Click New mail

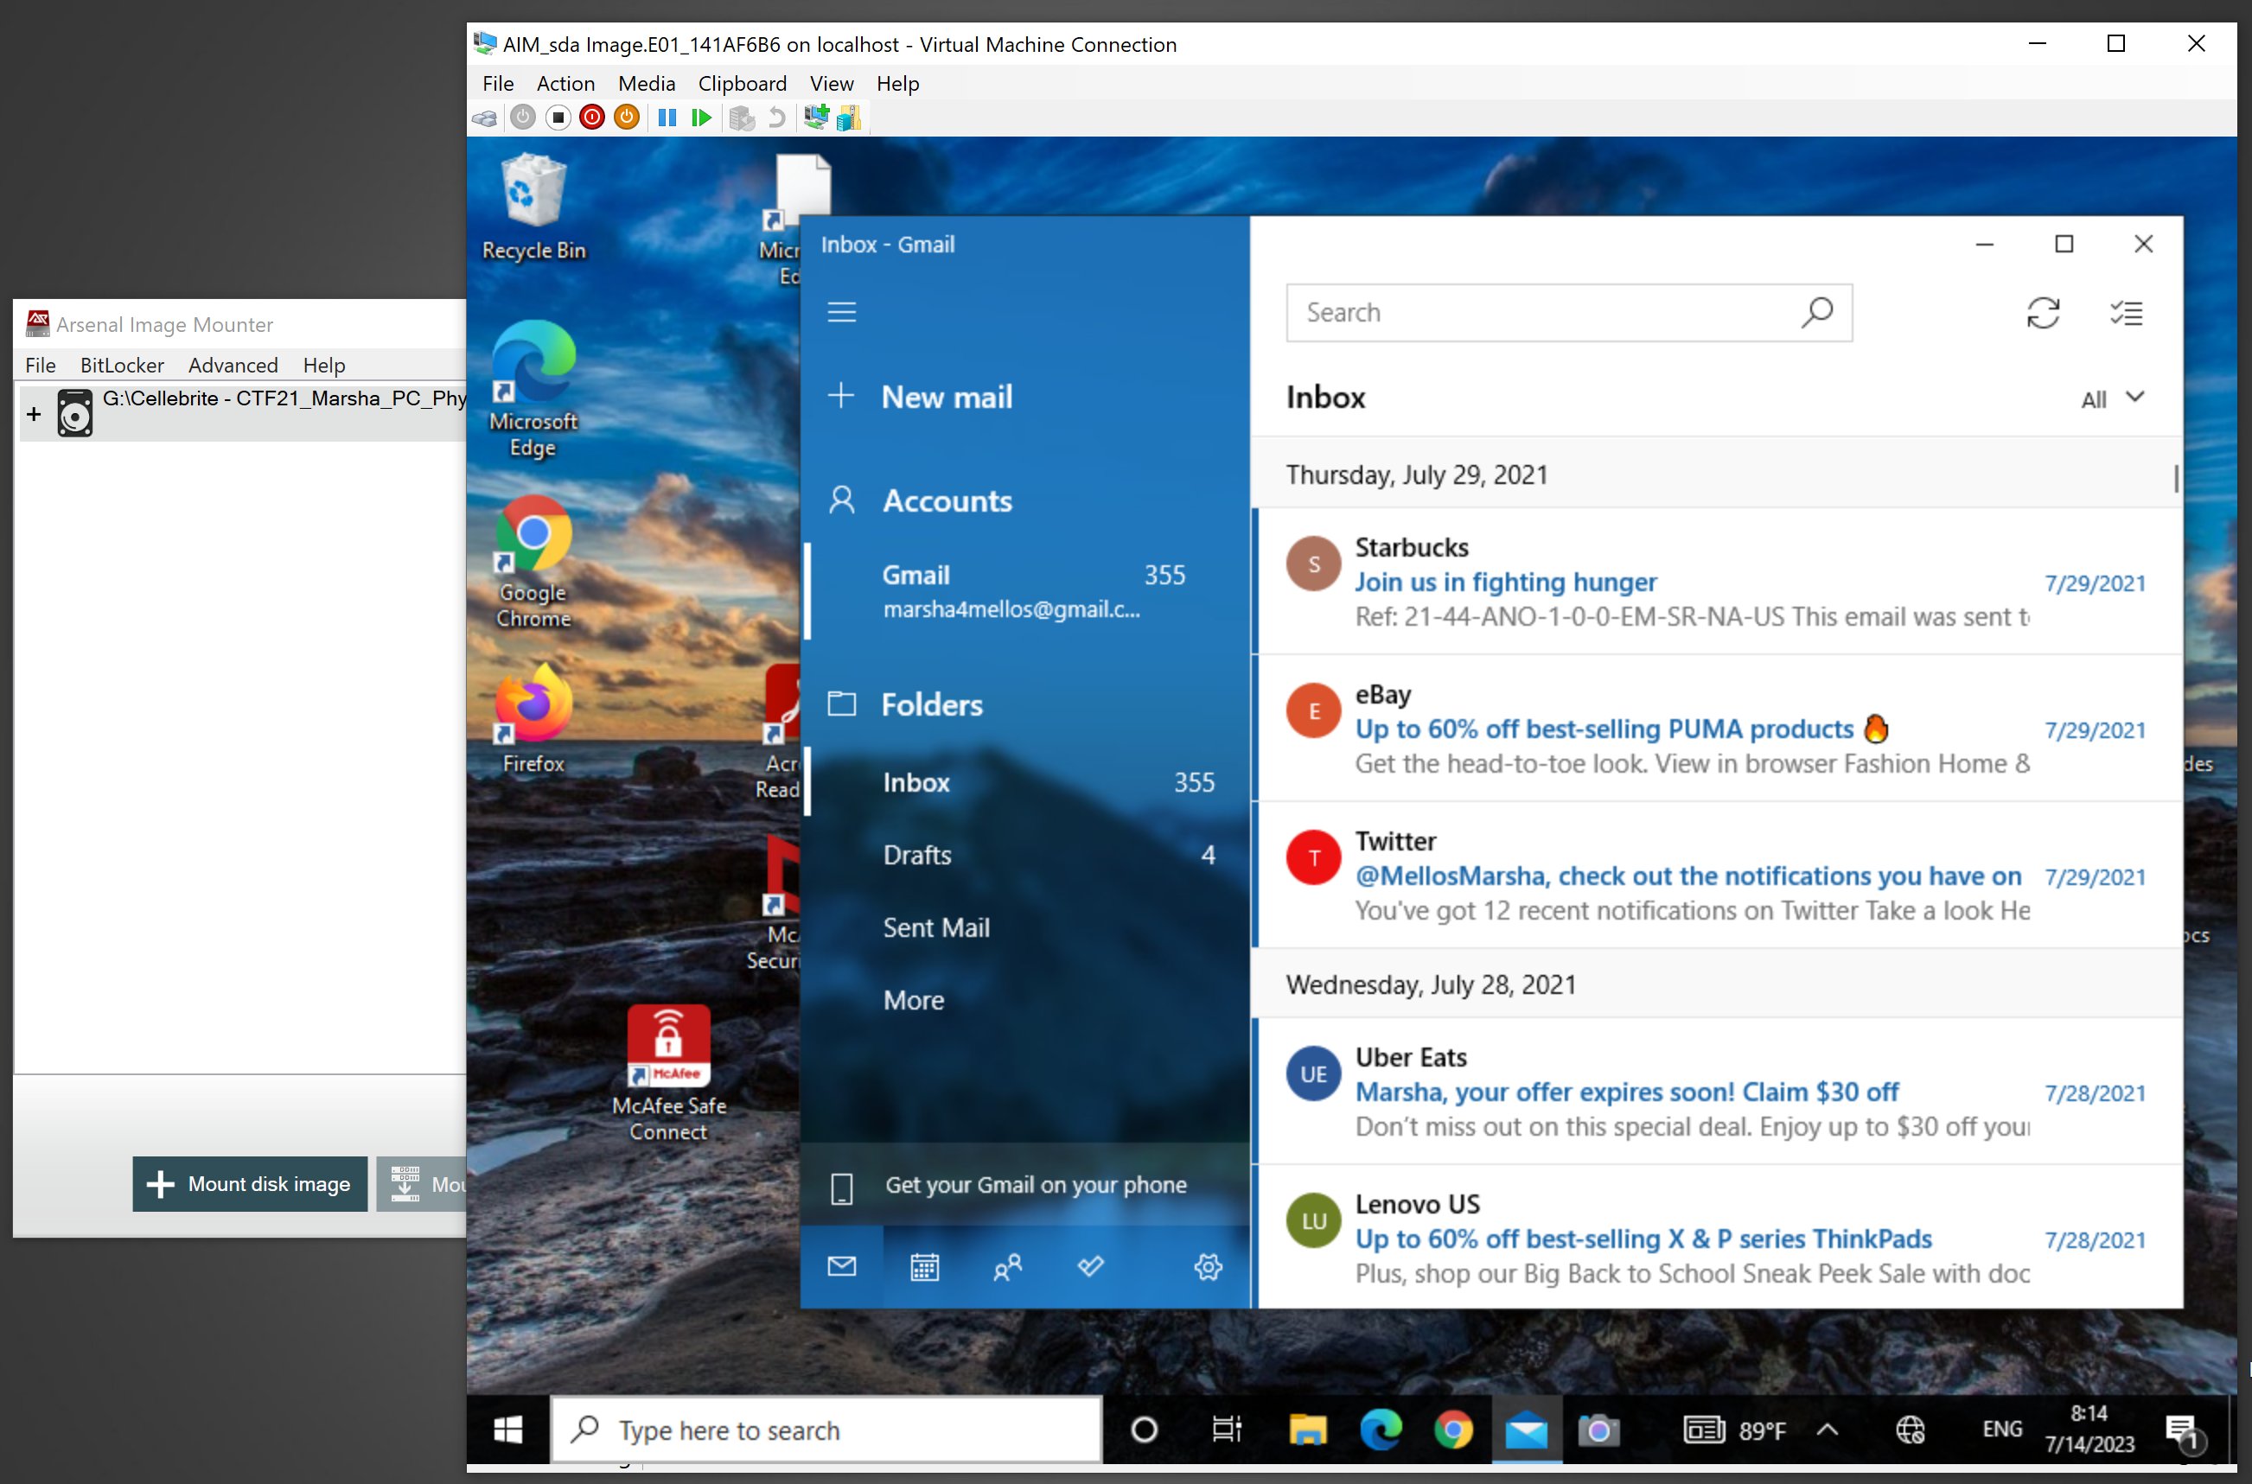click(x=946, y=397)
